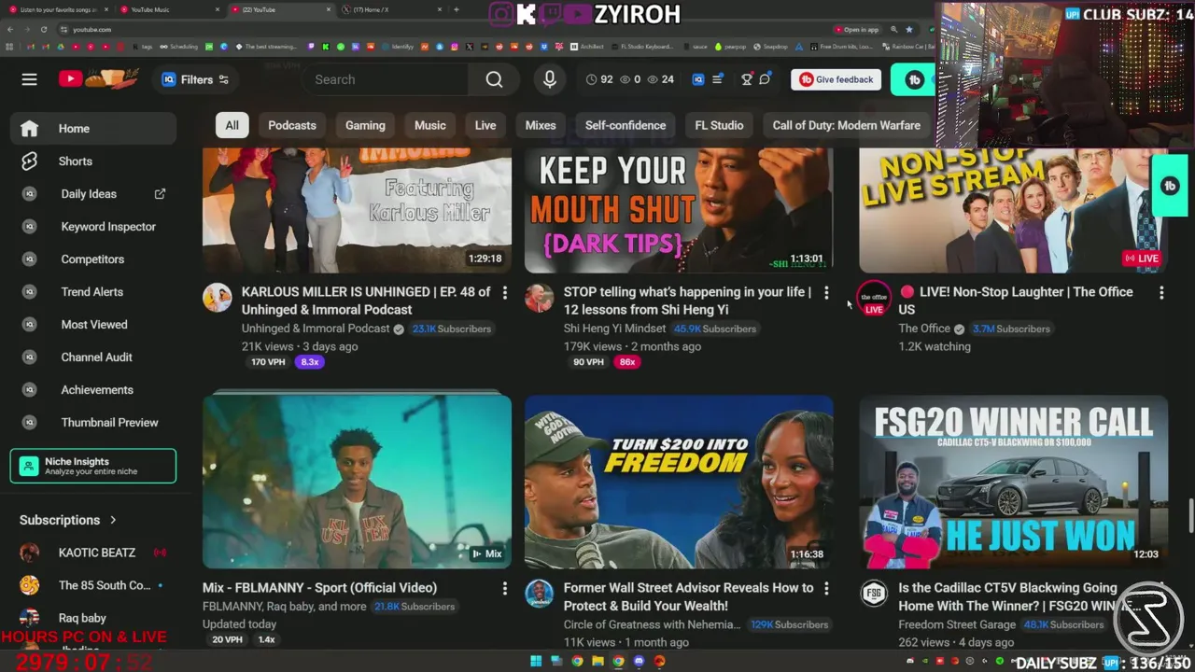Click the eye stat showing 24

pos(660,79)
